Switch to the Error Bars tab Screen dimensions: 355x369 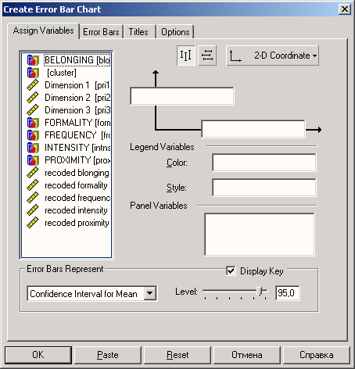tap(101, 32)
